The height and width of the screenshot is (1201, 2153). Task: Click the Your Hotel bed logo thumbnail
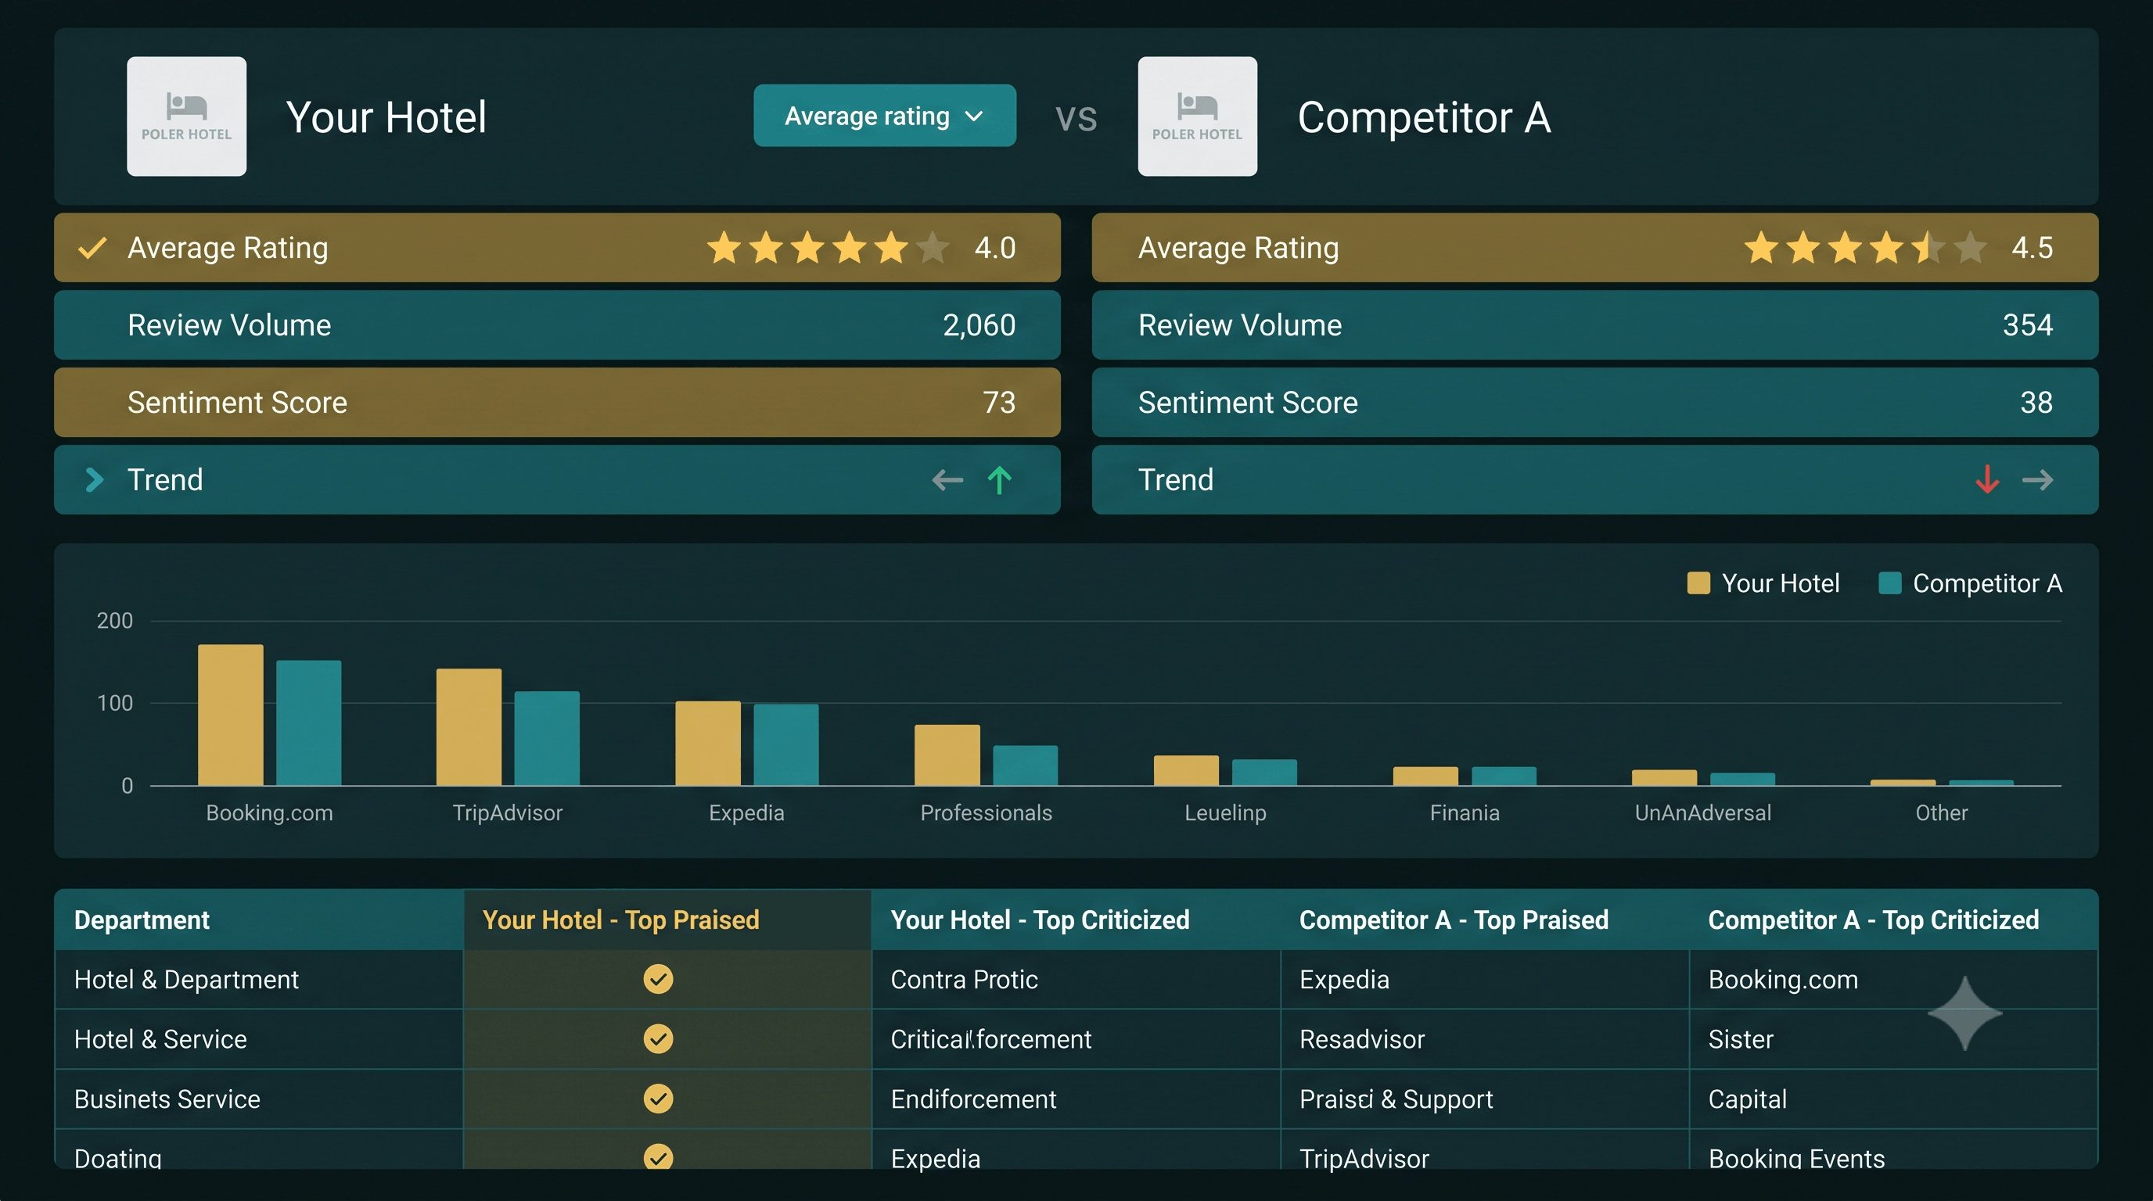[x=186, y=116]
